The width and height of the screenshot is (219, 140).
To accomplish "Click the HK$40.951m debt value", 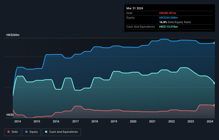I will click(168, 13).
